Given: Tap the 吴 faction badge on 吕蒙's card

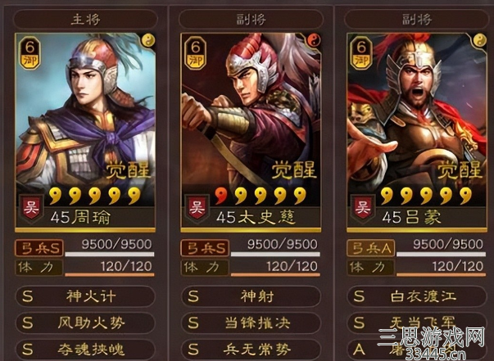Looking at the screenshot, I should pyautogui.click(x=363, y=209).
